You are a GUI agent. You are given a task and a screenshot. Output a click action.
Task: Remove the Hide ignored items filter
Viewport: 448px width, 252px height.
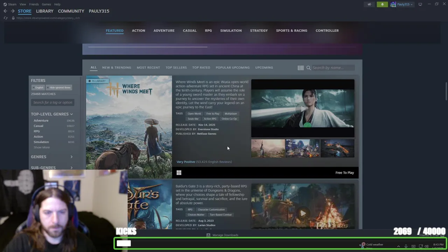pyautogui.click(x=59, y=87)
